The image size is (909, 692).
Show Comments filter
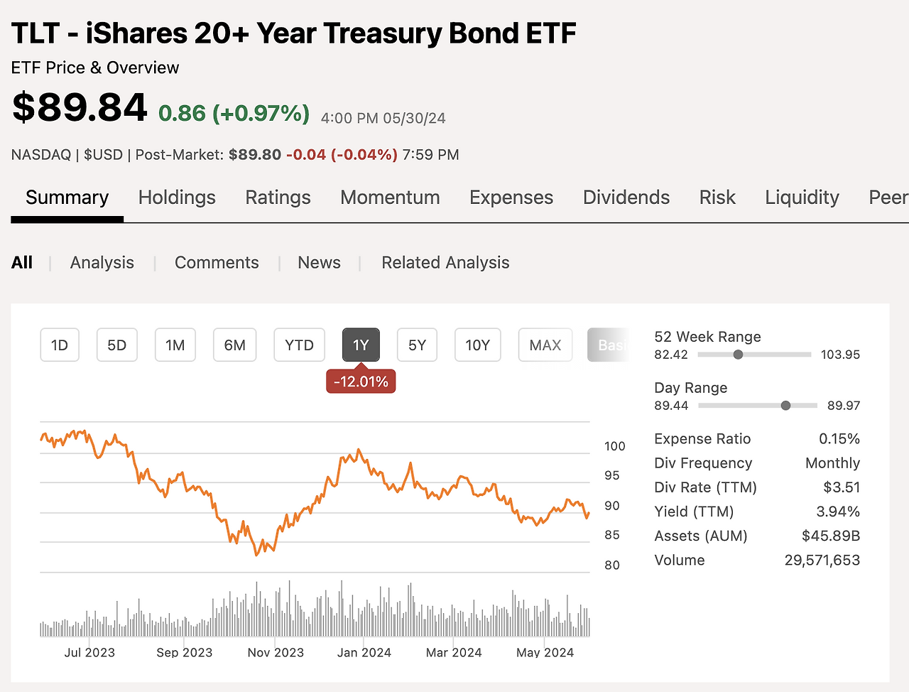click(217, 263)
